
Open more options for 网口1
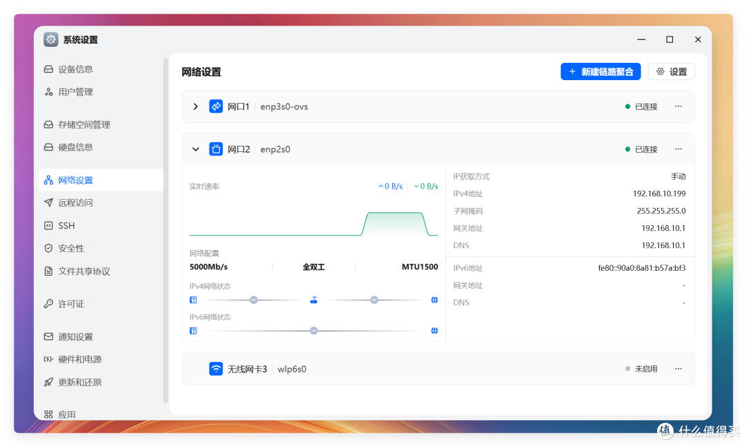679,106
